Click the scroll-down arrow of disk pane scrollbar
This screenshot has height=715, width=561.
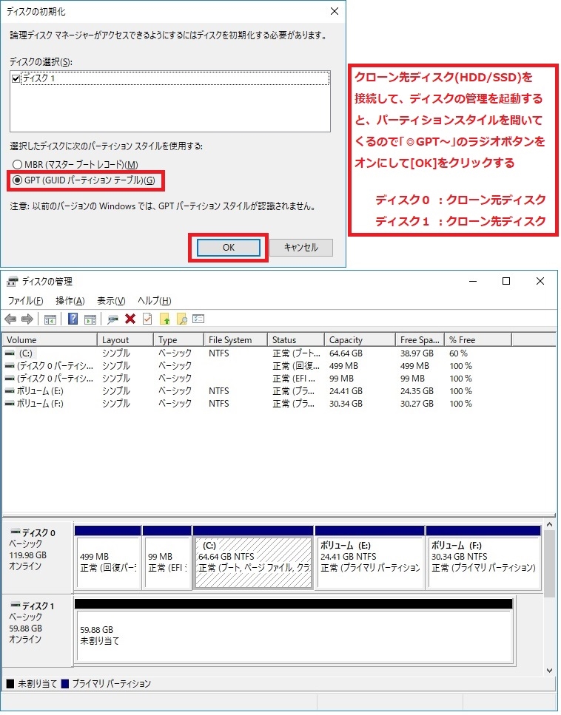pyautogui.click(x=550, y=671)
